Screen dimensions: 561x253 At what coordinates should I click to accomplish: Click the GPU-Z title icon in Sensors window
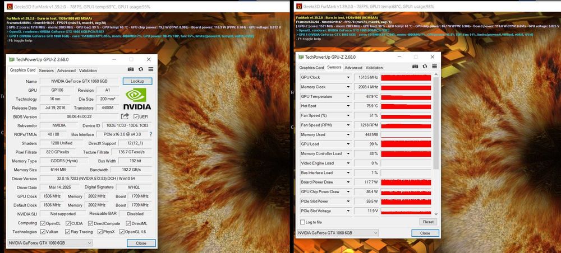[x=301, y=57]
